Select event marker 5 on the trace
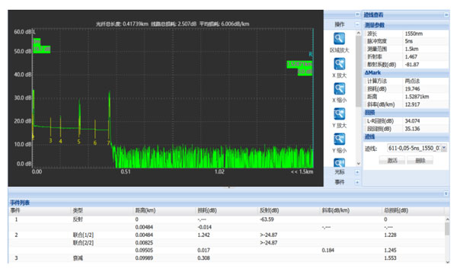Image resolution: width=457 pixels, height=275 pixels. (x=78, y=142)
